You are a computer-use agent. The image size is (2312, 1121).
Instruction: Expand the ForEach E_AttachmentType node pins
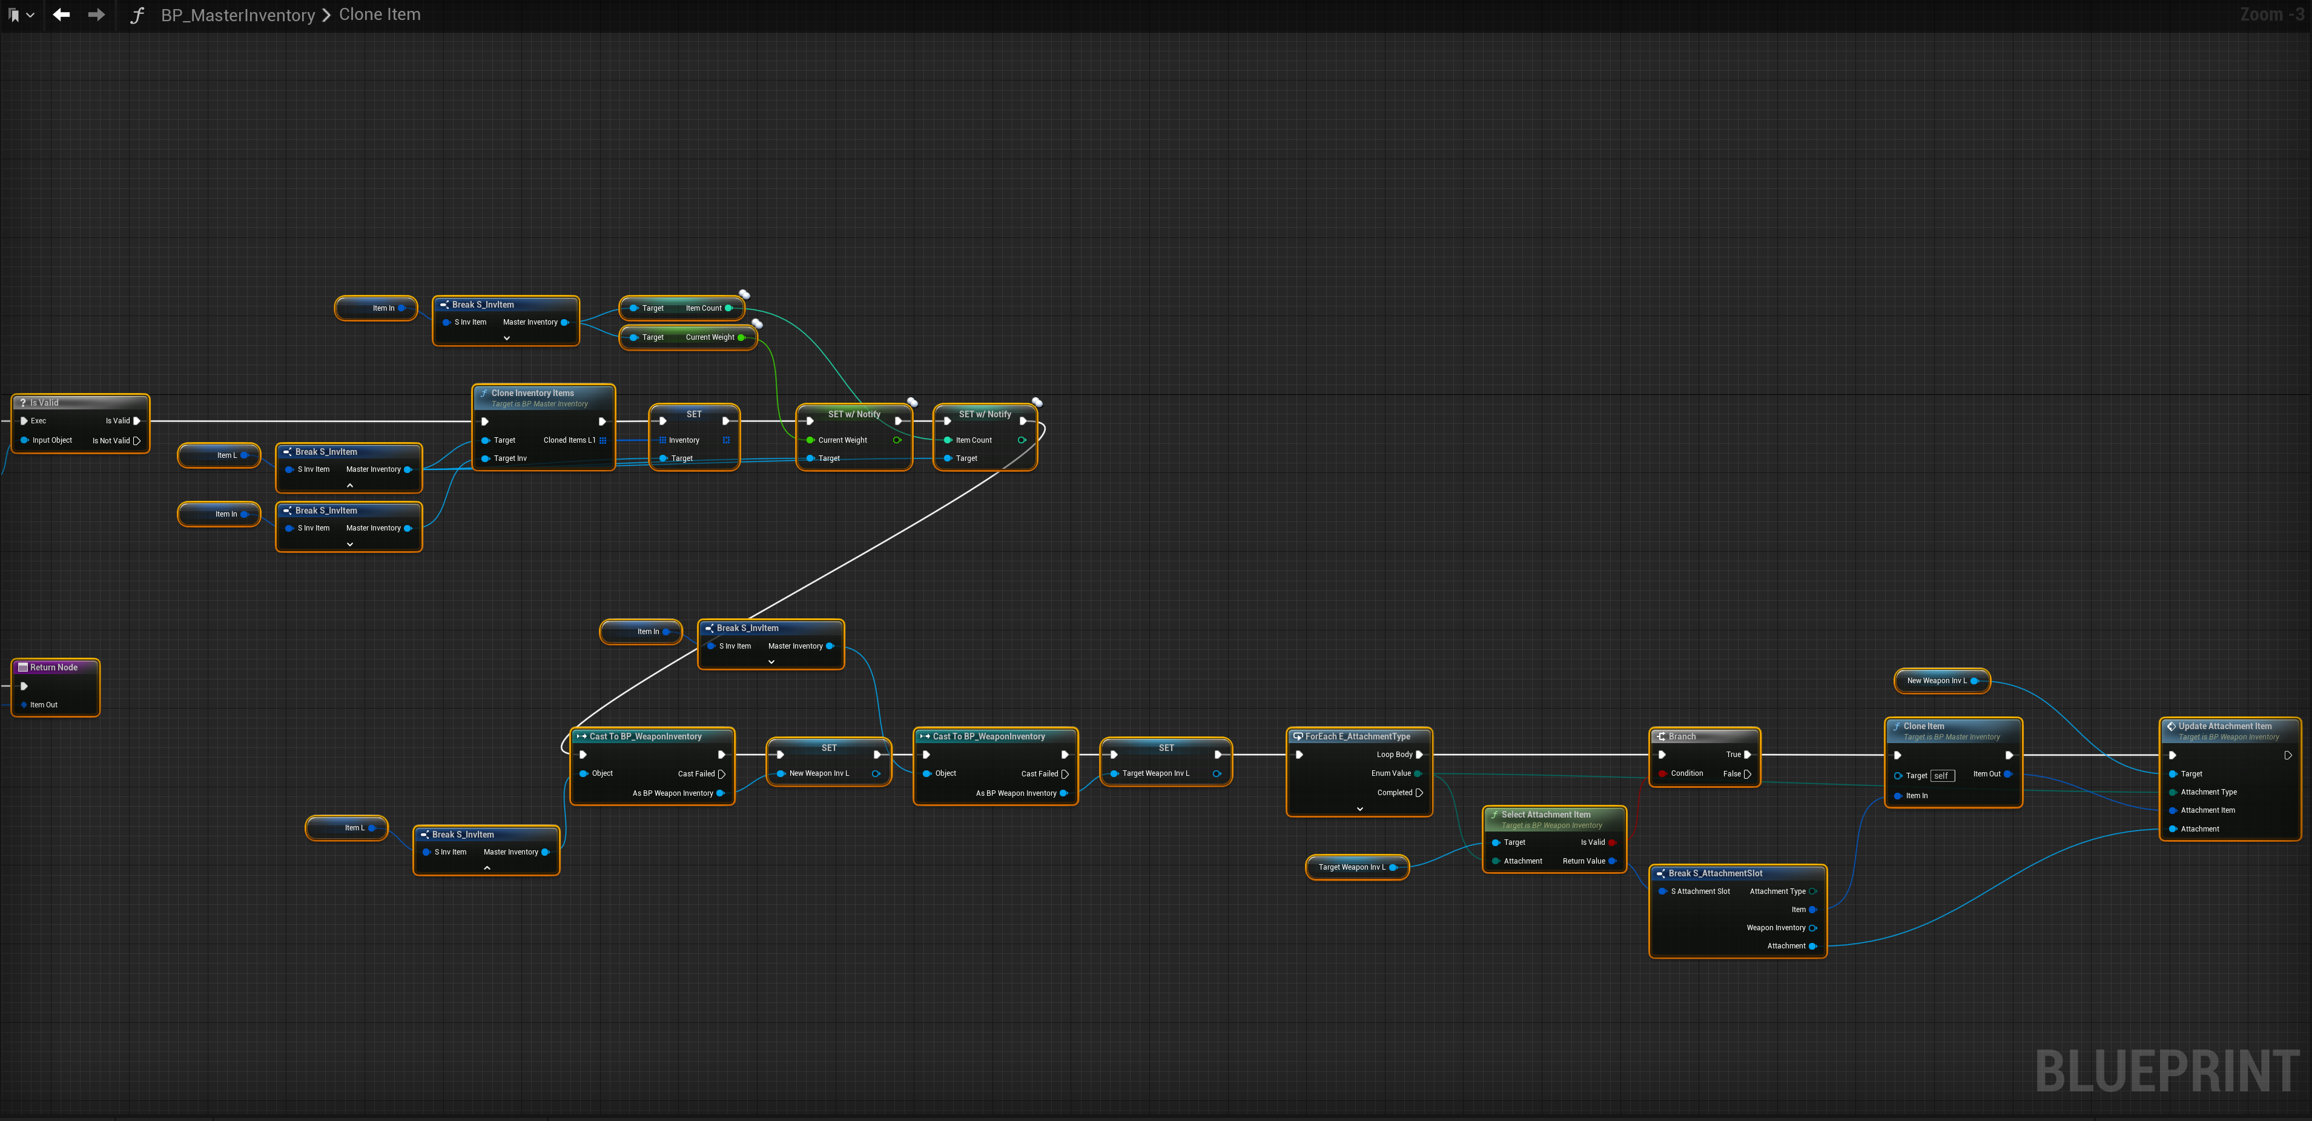1359,809
